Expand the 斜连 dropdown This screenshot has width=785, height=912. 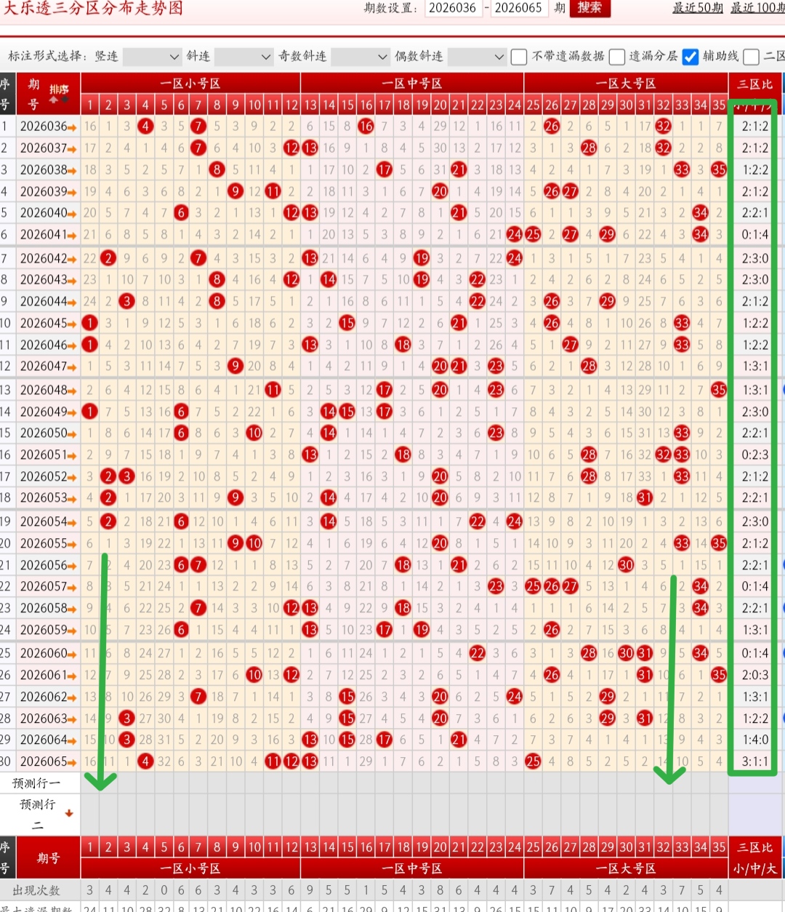(243, 57)
